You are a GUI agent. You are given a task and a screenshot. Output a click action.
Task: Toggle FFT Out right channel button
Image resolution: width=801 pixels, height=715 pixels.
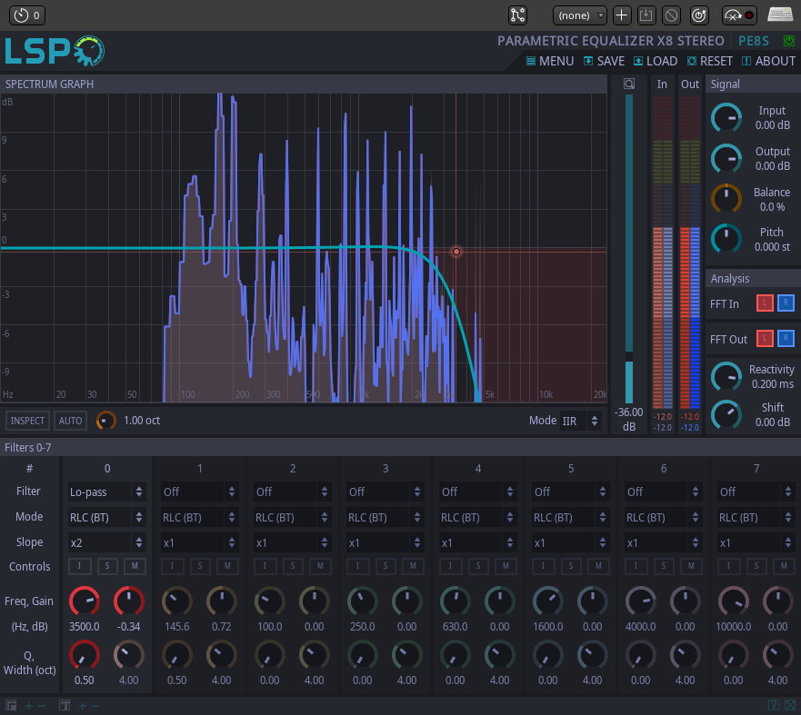pyautogui.click(x=786, y=339)
